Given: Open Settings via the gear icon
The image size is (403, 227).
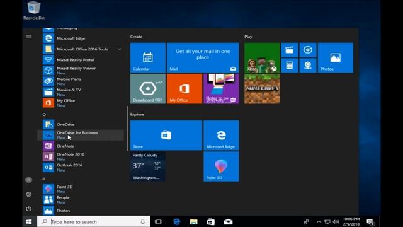Looking at the screenshot, I should (29, 194).
